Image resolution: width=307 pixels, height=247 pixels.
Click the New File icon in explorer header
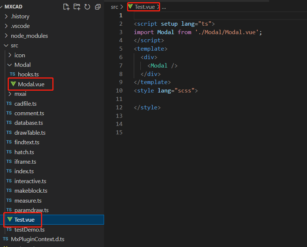(x=66, y=7)
